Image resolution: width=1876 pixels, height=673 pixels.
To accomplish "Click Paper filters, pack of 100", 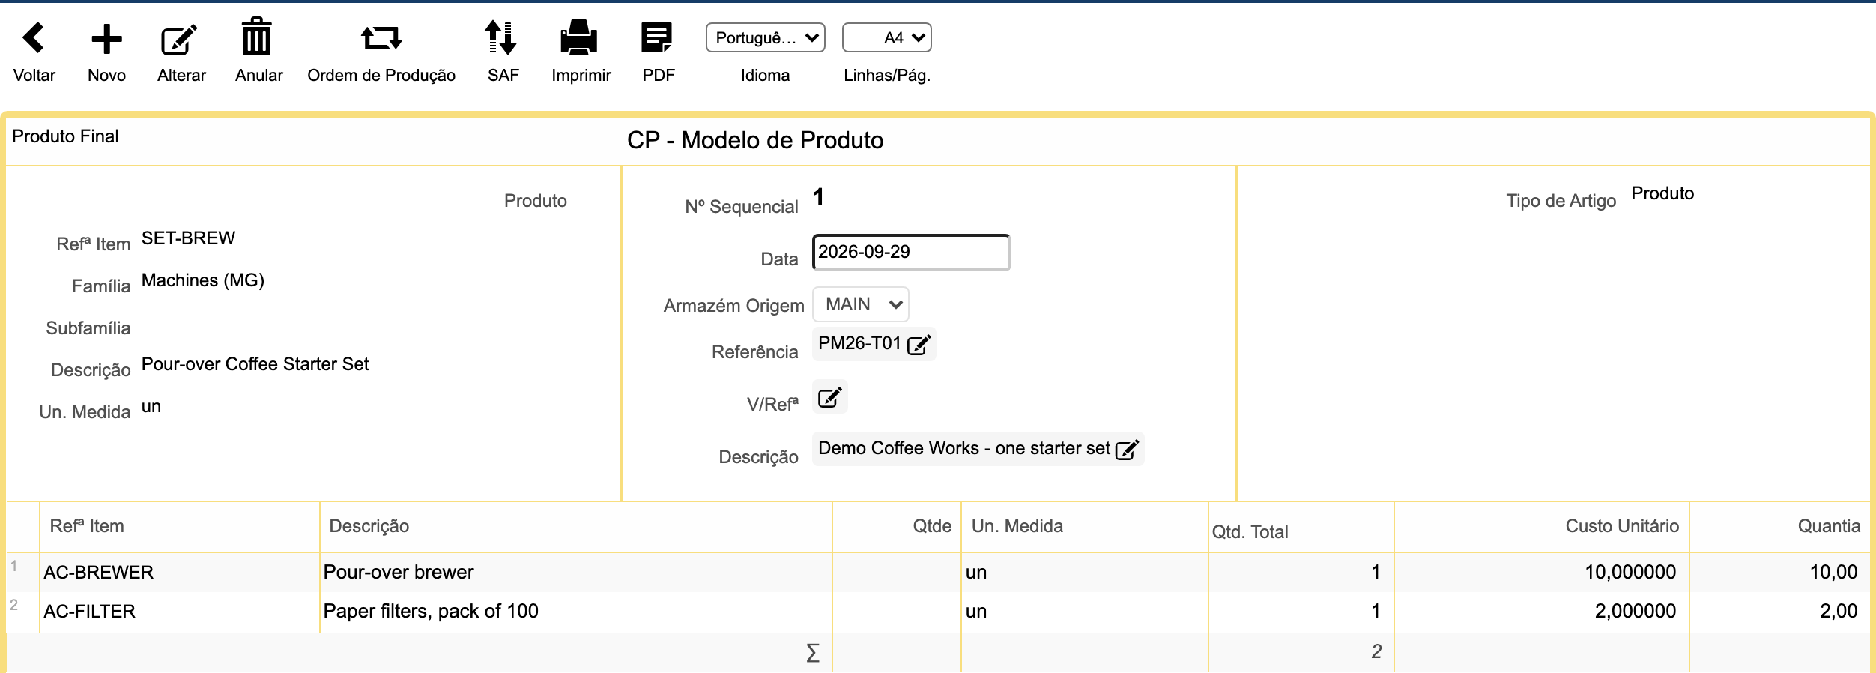I will [x=431, y=612].
